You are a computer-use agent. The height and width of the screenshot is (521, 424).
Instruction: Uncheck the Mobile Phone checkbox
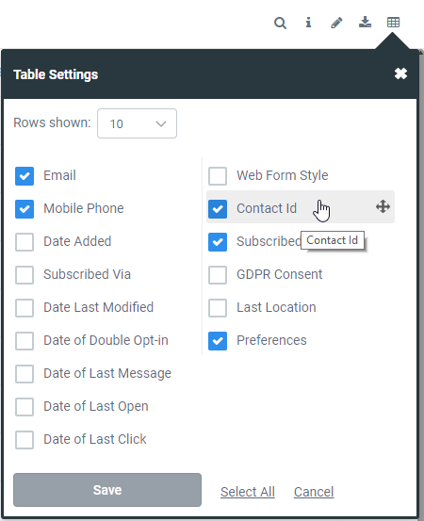(24, 208)
